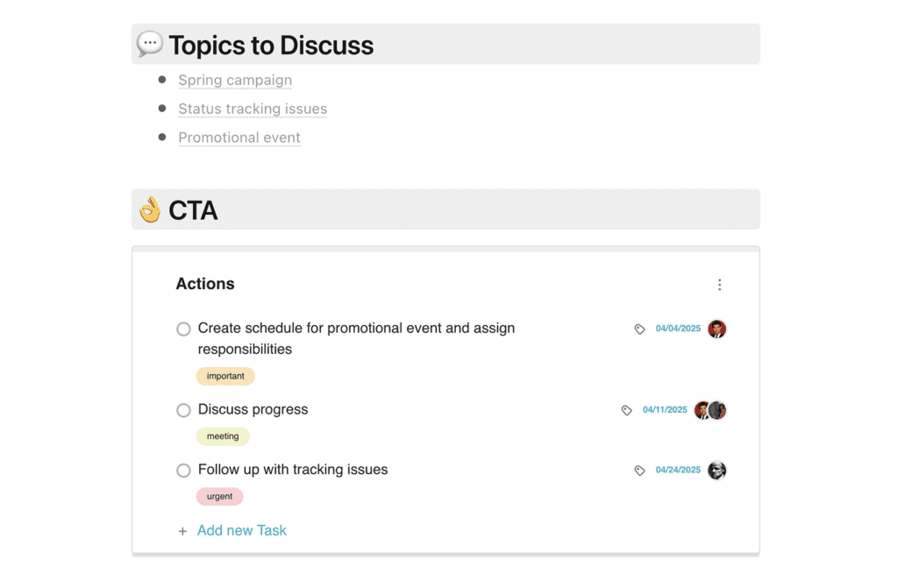The width and height of the screenshot is (898, 581).
Task: Open the Spring campaign topic
Action: 235,81
